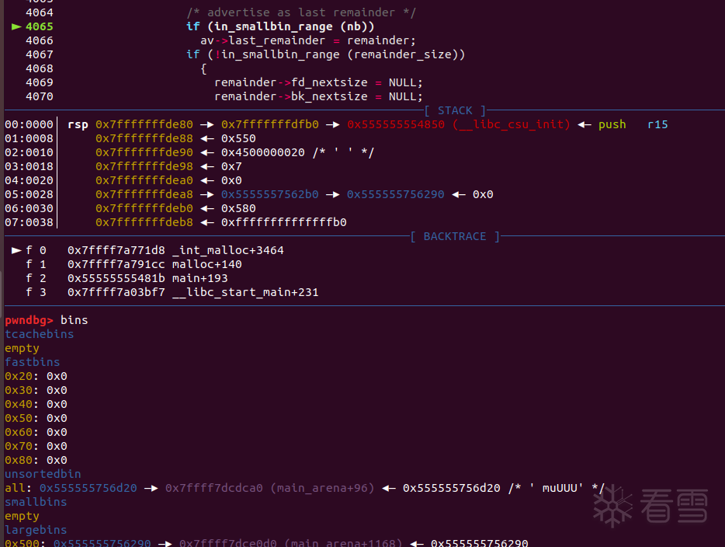Click the tcachebins heading
This screenshot has width=725, height=547.
point(39,334)
